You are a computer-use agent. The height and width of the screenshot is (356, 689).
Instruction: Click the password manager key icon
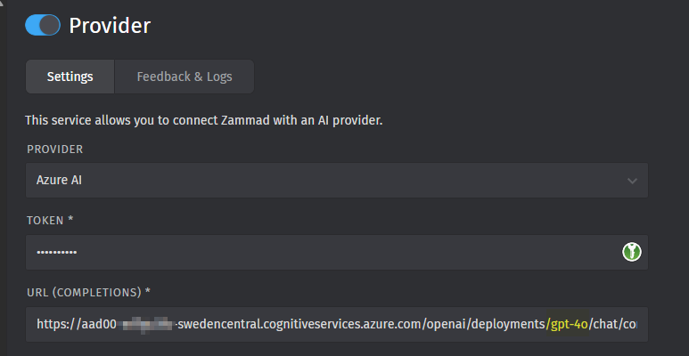[x=631, y=253]
